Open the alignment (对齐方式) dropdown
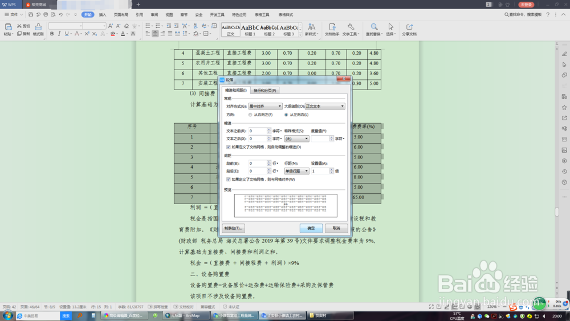The width and height of the screenshot is (570, 321). [x=265, y=106]
